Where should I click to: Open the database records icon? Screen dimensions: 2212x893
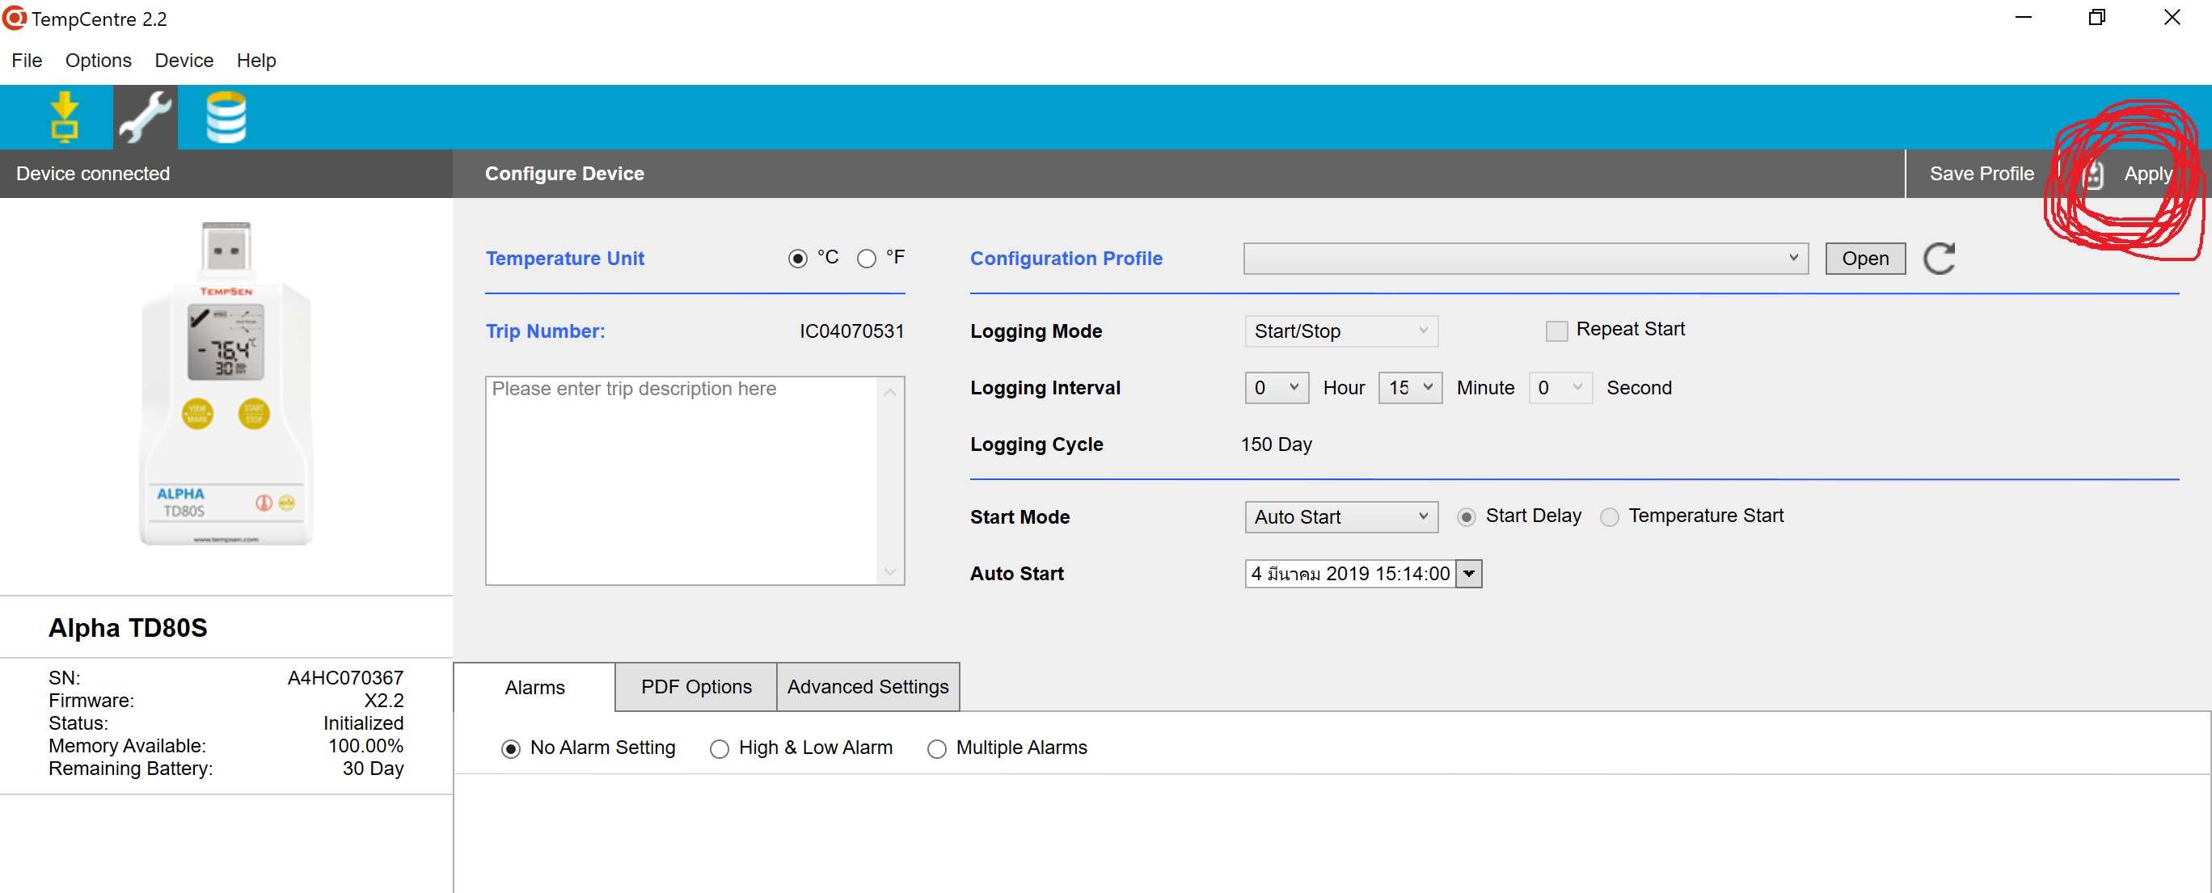pos(226,116)
